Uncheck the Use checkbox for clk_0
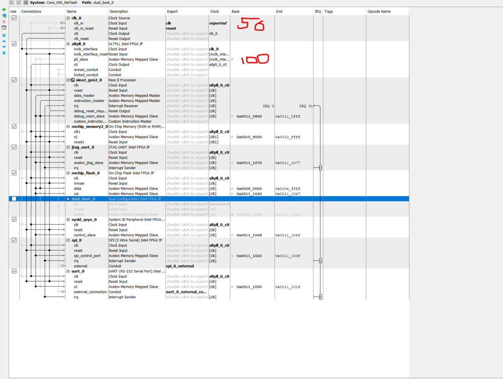 tap(14, 18)
